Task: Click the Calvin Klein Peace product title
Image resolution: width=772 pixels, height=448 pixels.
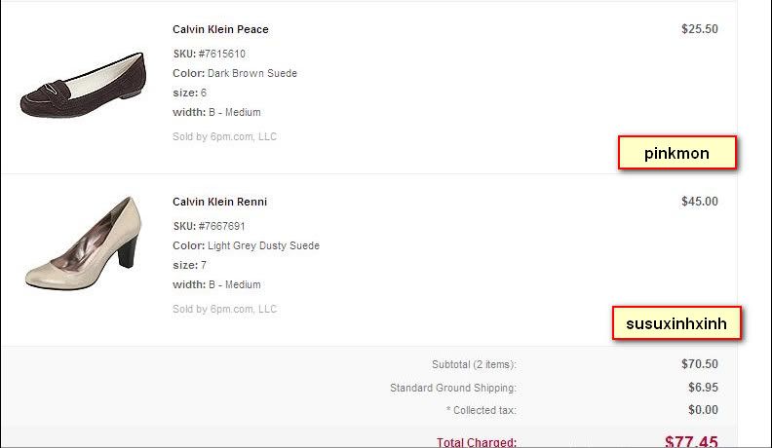Action: click(220, 29)
